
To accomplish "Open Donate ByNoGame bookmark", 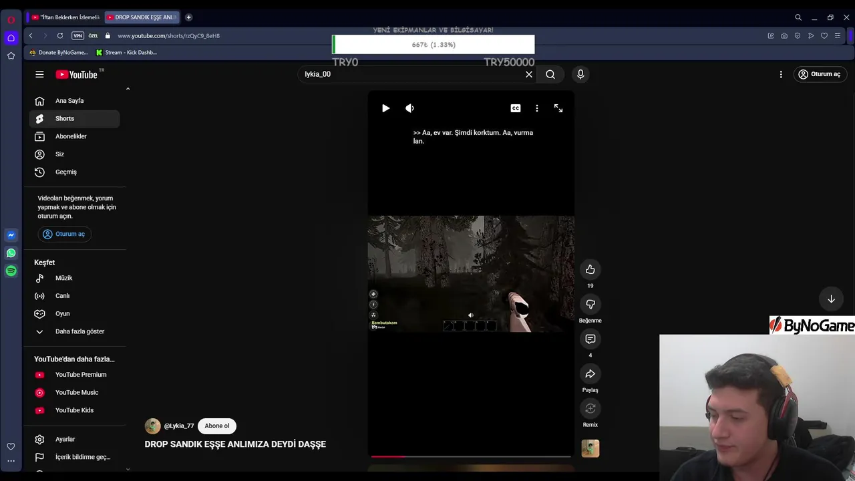I will coord(59,52).
